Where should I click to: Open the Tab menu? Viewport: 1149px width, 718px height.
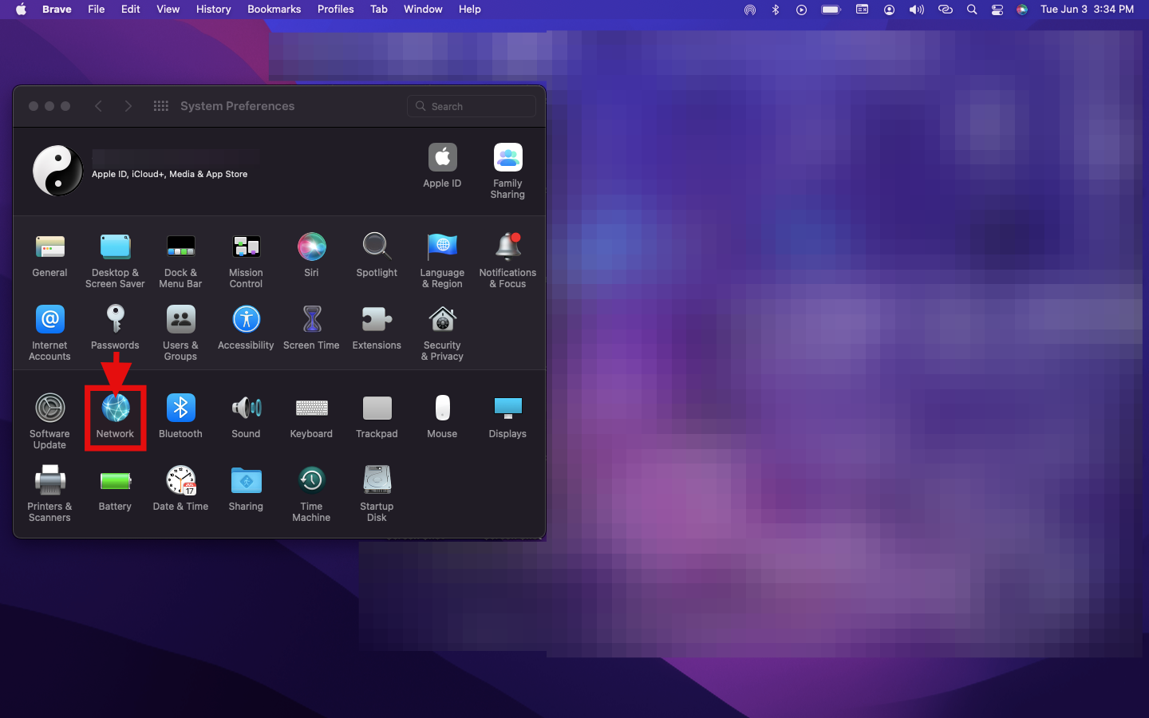tap(379, 10)
